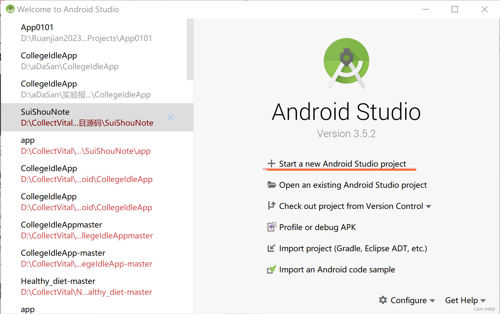The width and height of the screenshot is (500, 314).
Task: Click Import project for Gradle or Eclipse ADT
Action: 353,248
